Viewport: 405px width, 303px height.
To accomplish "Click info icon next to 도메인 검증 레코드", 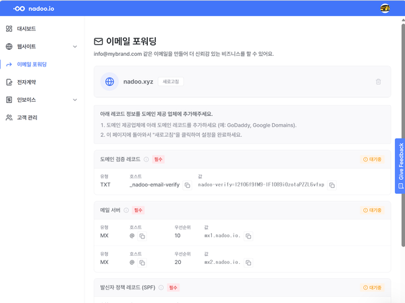I will tap(146, 159).
